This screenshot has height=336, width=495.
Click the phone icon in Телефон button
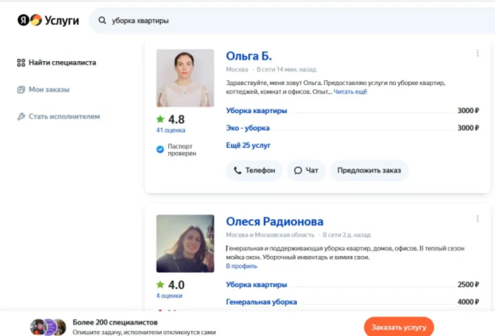pos(237,171)
